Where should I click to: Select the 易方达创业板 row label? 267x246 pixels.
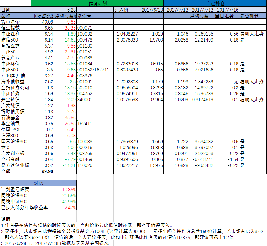coord(15,165)
